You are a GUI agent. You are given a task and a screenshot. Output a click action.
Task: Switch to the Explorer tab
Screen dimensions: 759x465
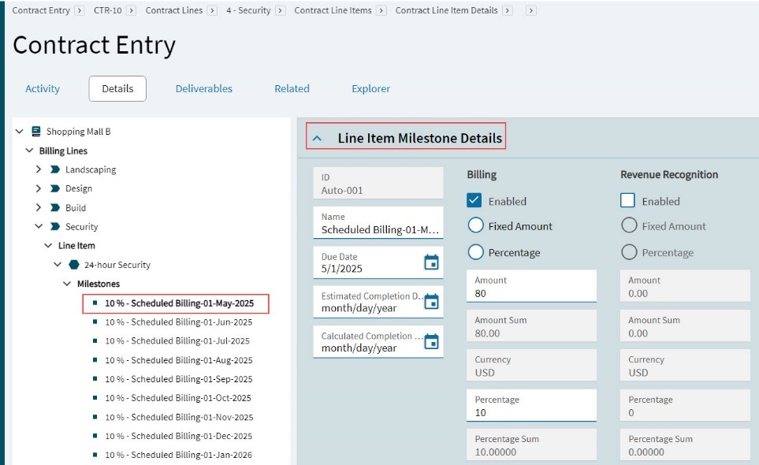[x=370, y=88]
